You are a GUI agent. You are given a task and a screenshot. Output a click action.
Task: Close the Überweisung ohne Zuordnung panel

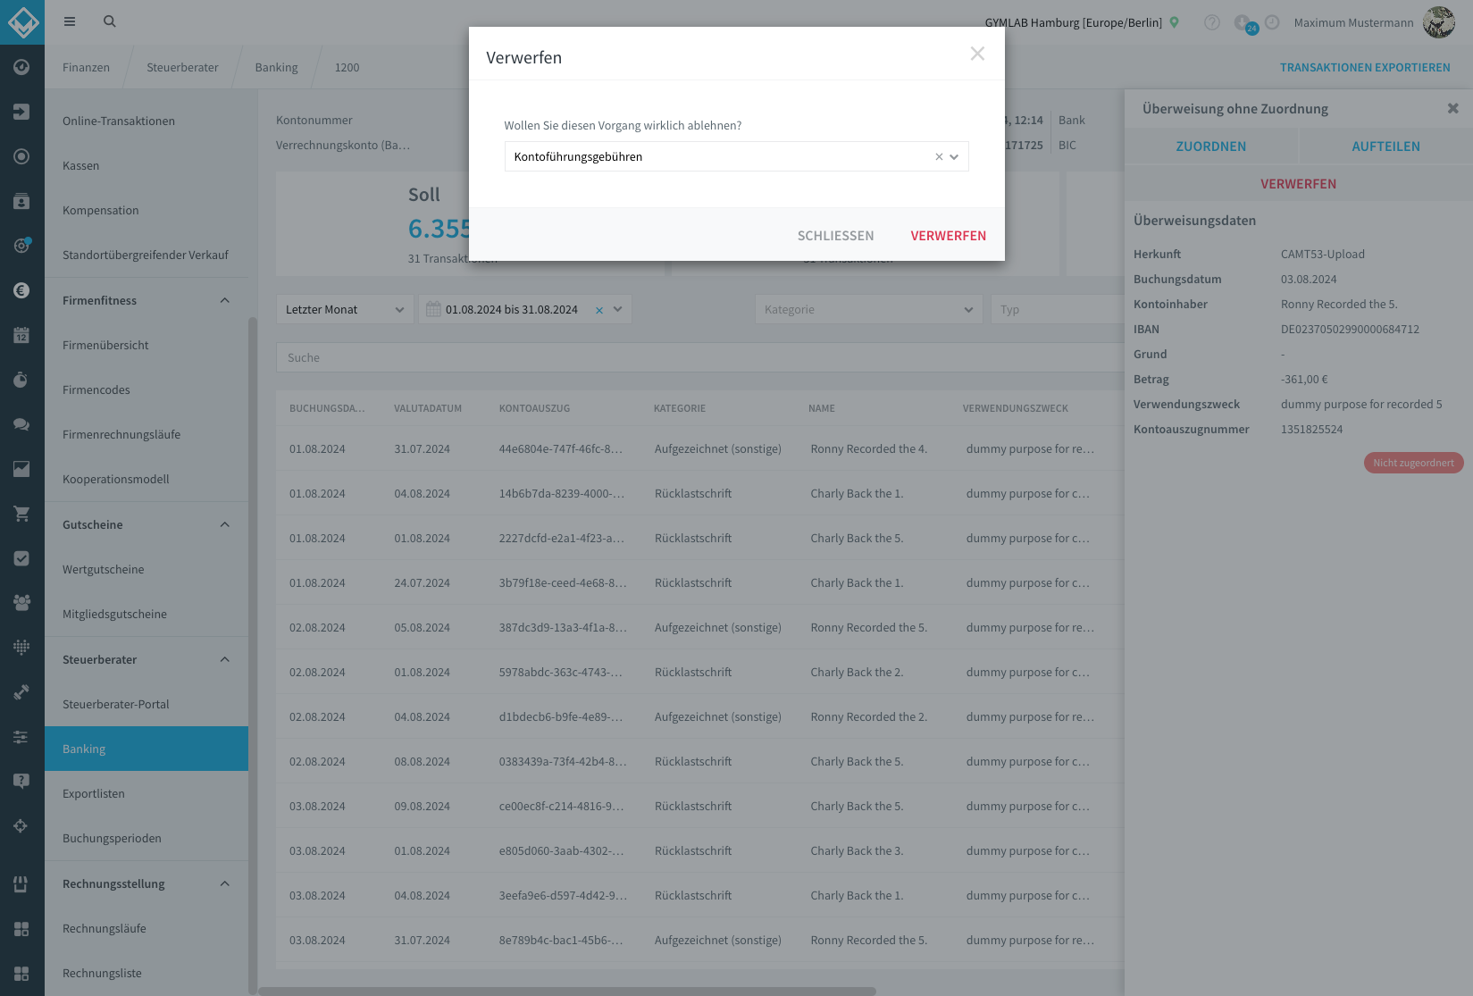1453,108
